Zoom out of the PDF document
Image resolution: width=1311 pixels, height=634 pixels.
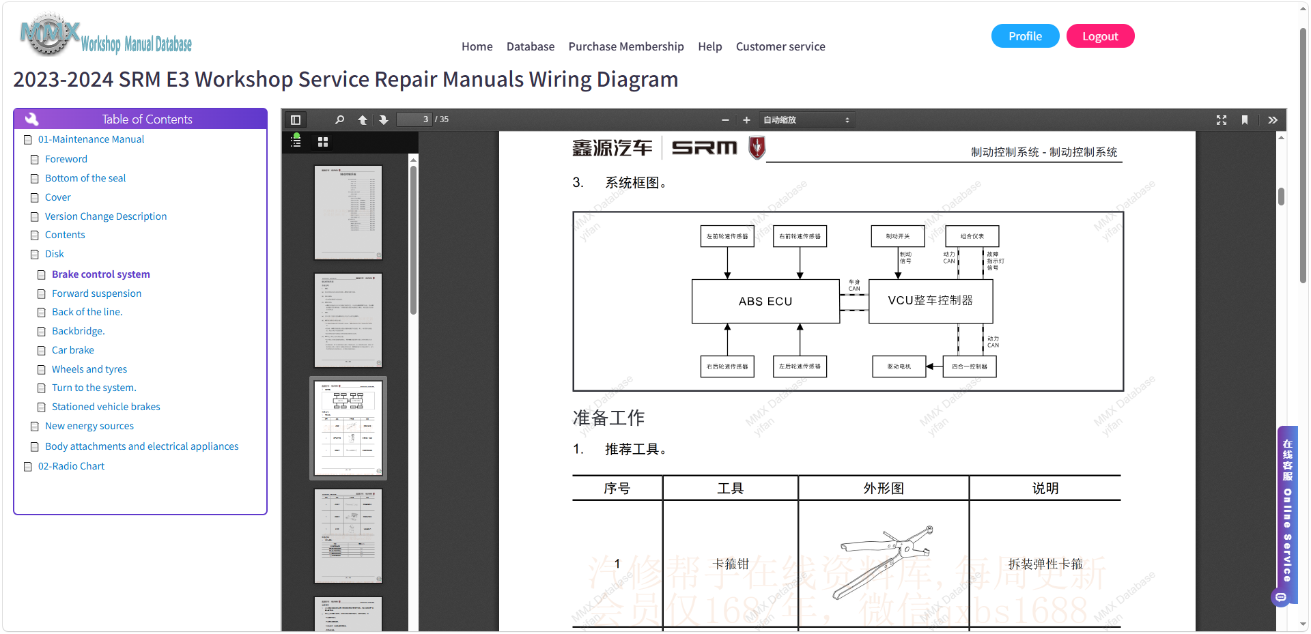pos(725,120)
